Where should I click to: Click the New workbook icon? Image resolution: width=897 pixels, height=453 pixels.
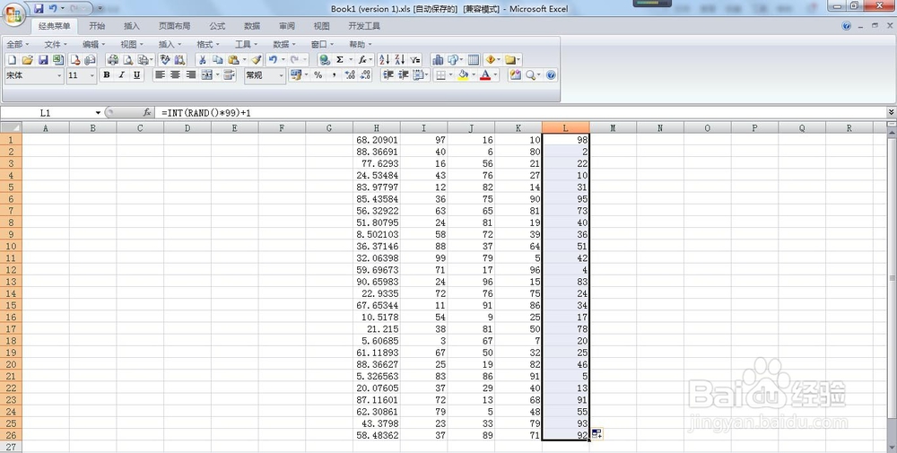click(12, 59)
